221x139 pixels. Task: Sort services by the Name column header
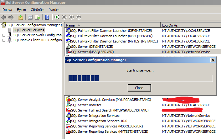[113, 25]
